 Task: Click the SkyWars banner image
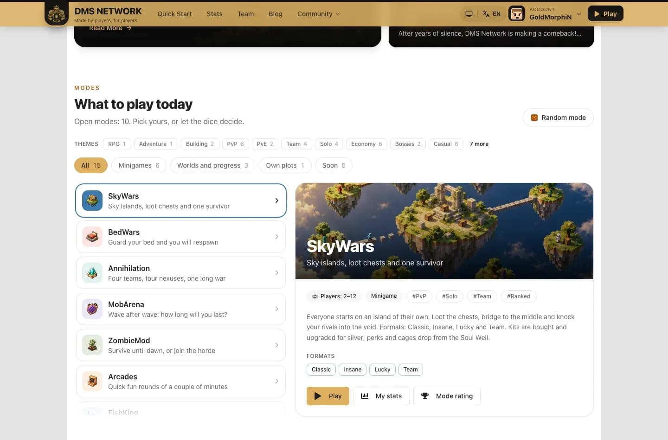pyautogui.click(x=444, y=231)
